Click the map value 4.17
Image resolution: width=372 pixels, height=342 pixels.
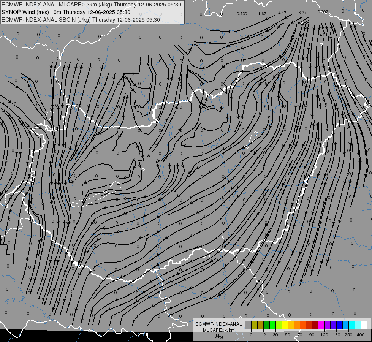tap(282, 13)
